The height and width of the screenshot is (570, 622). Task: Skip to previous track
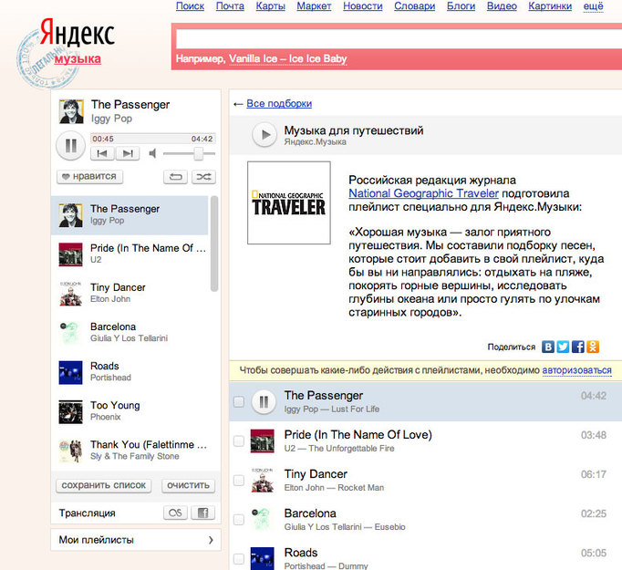[102, 153]
